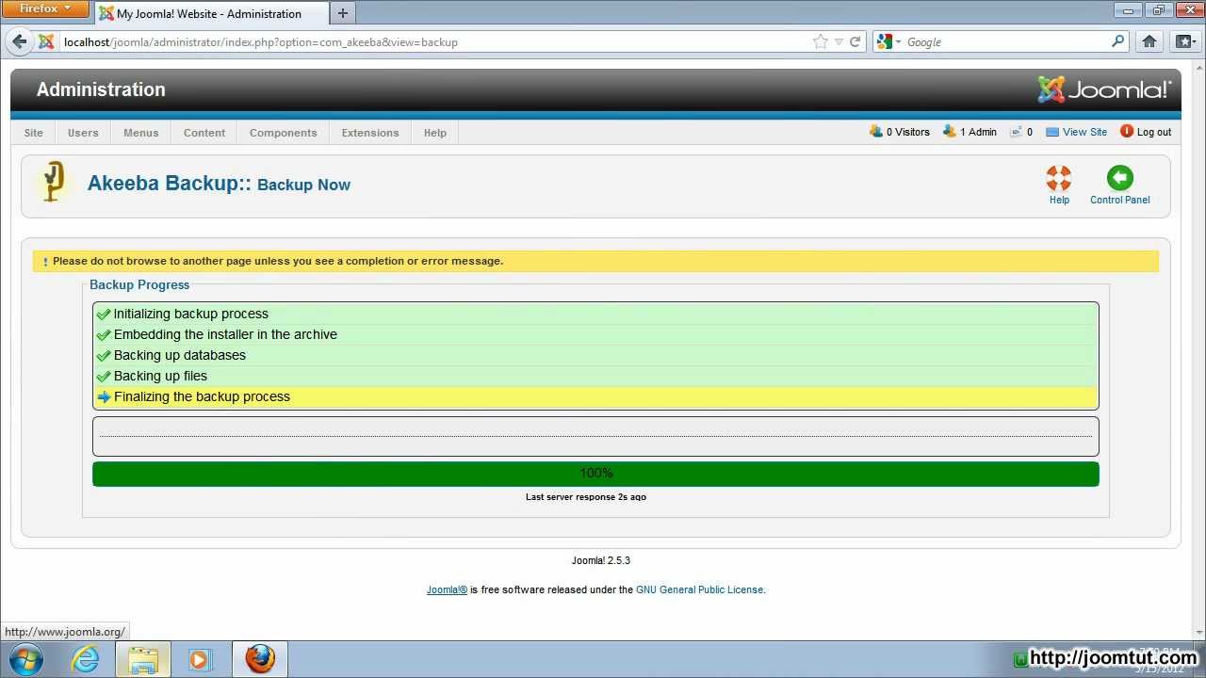The width and height of the screenshot is (1206, 678).
Task: Open the Menus menu
Action: coord(141,133)
